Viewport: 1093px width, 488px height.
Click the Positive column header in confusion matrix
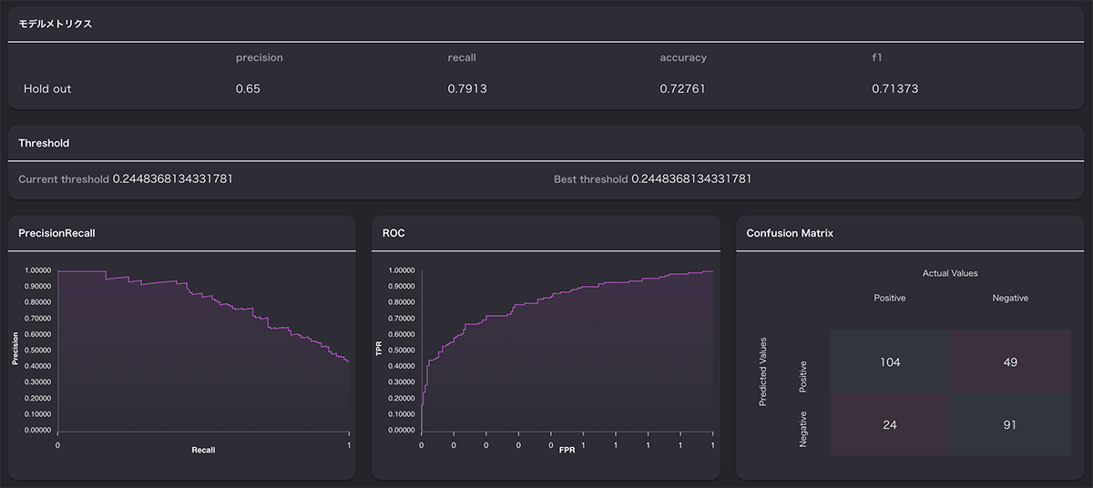[890, 298]
